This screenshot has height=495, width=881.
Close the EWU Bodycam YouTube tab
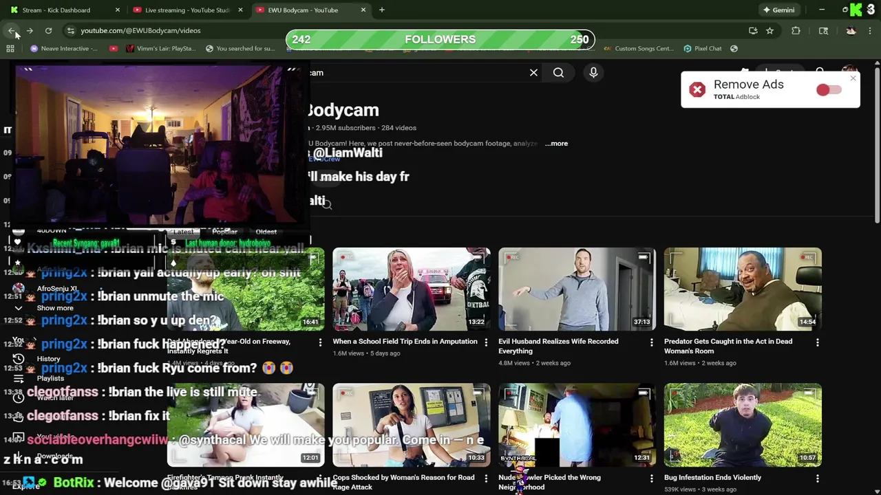pyautogui.click(x=363, y=10)
